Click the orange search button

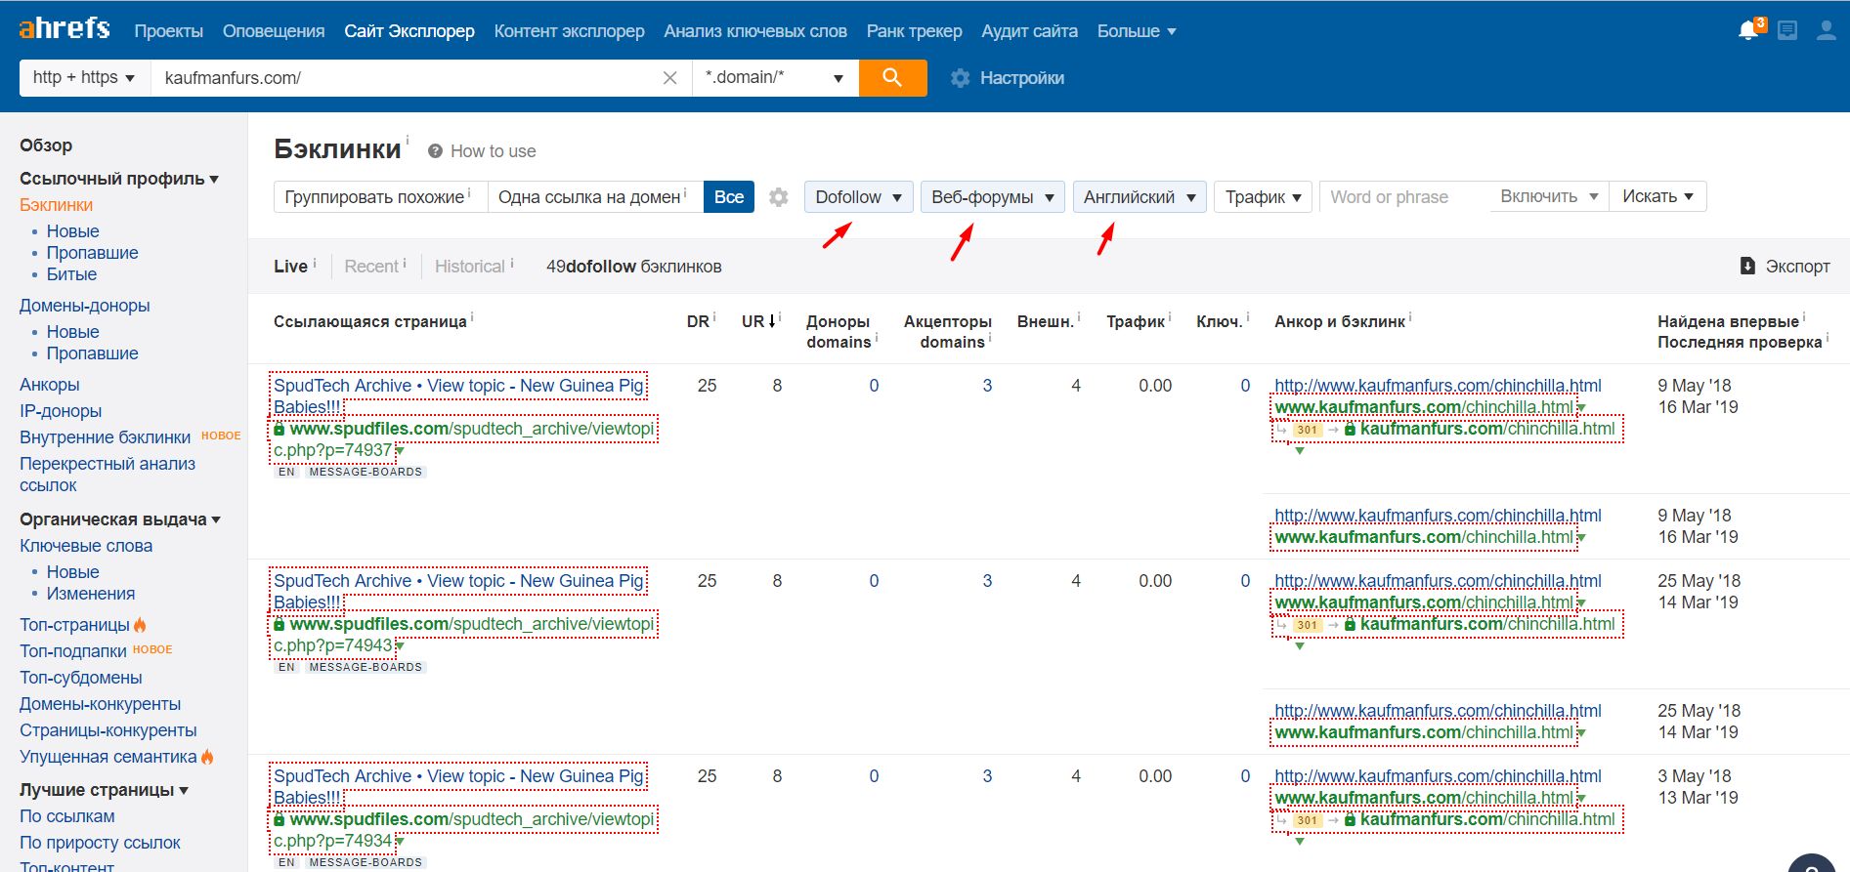(892, 77)
